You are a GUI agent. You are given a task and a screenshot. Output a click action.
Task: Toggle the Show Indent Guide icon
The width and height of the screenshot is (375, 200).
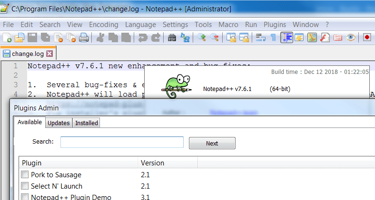pos(286,37)
